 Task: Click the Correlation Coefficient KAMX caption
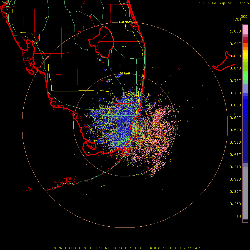[x=126, y=248]
